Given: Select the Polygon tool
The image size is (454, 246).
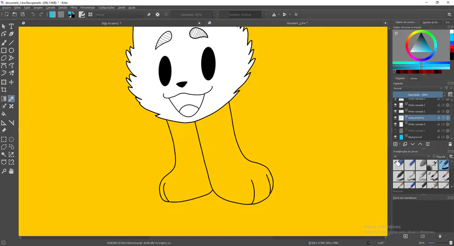Looking at the screenshot, I should 4,58.
